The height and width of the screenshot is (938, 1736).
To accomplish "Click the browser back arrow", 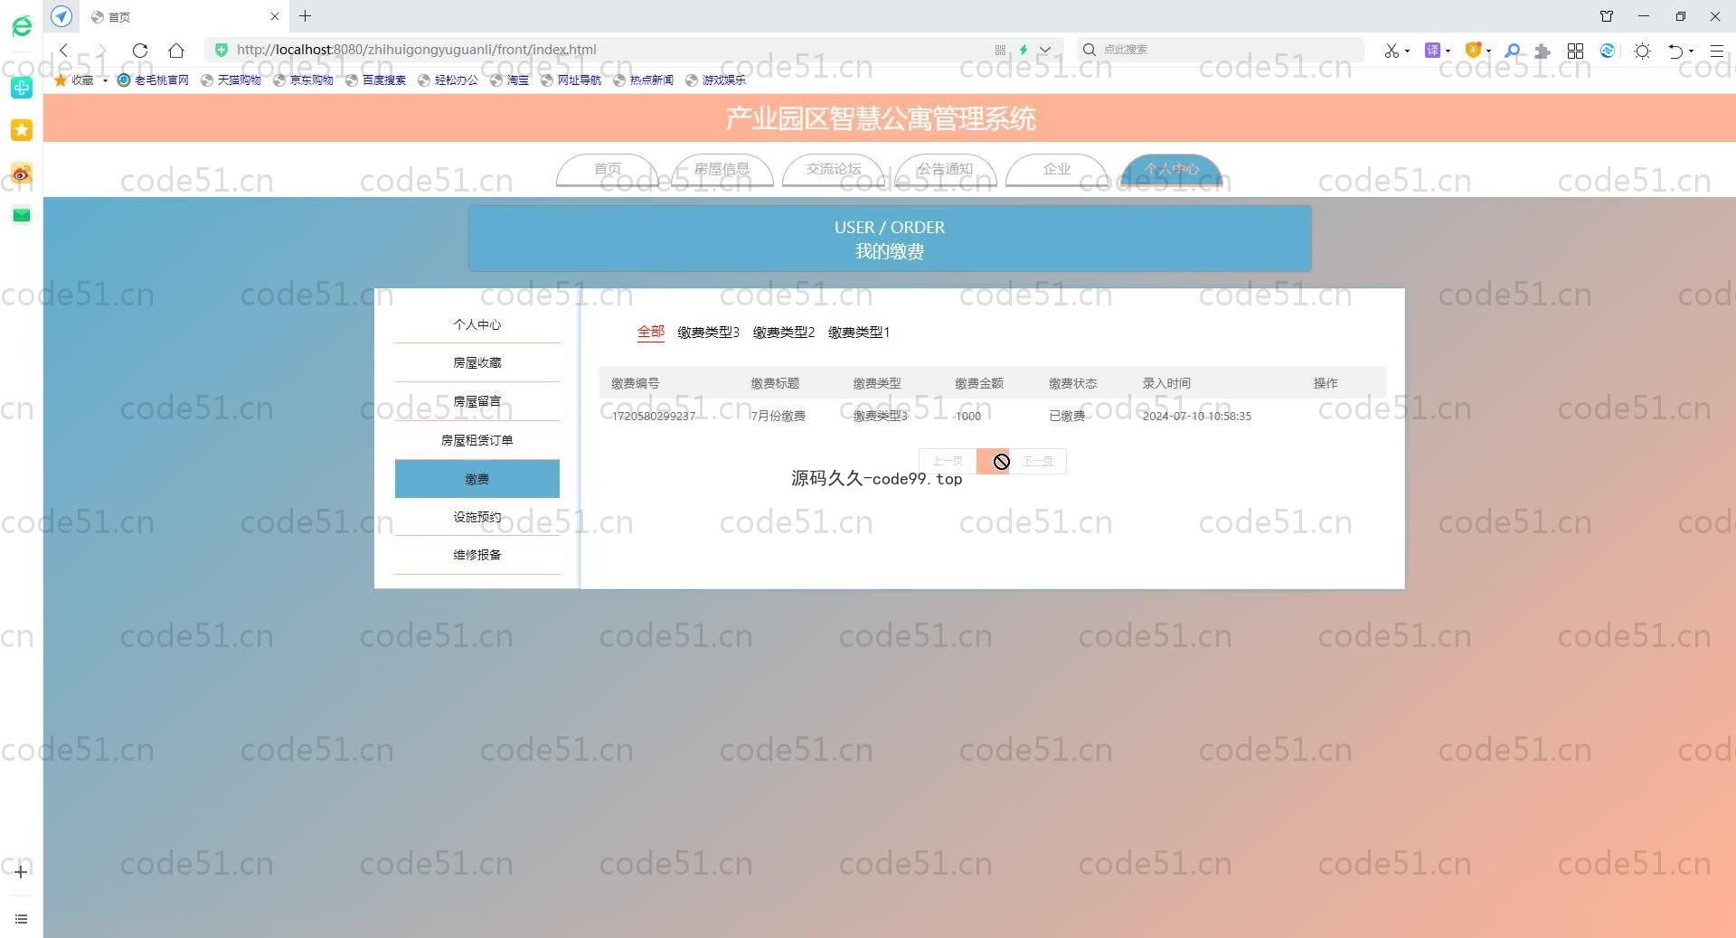I will (63, 50).
